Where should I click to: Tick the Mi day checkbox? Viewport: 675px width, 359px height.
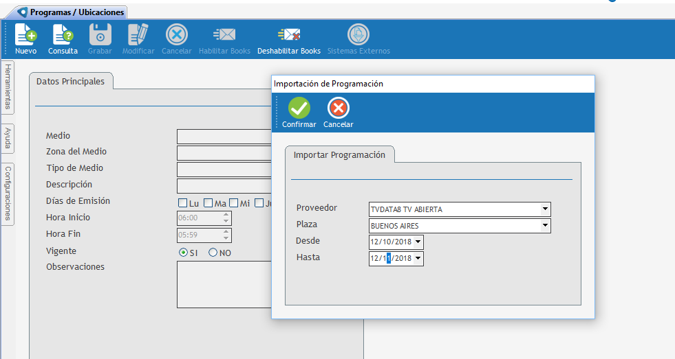point(234,203)
